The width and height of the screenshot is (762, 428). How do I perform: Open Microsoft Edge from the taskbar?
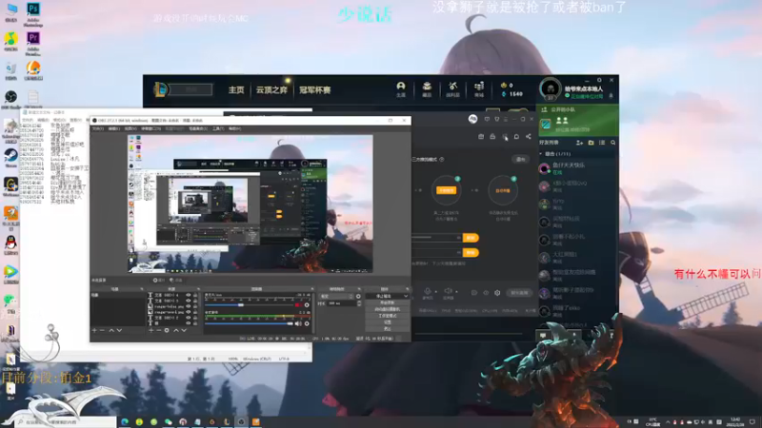pyautogui.click(x=125, y=422)
